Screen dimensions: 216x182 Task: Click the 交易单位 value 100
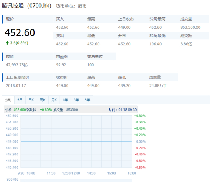tap(91, 65)
